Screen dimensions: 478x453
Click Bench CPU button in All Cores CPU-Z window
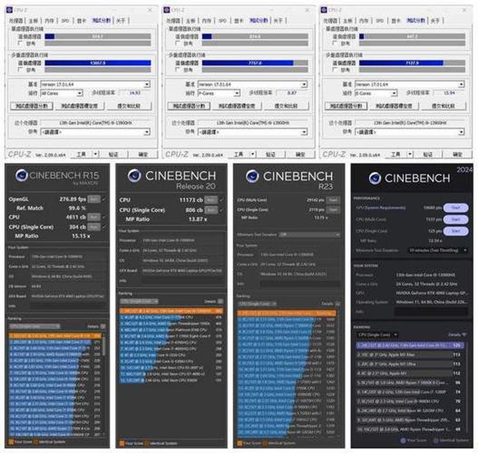click(x=32, y=106)
